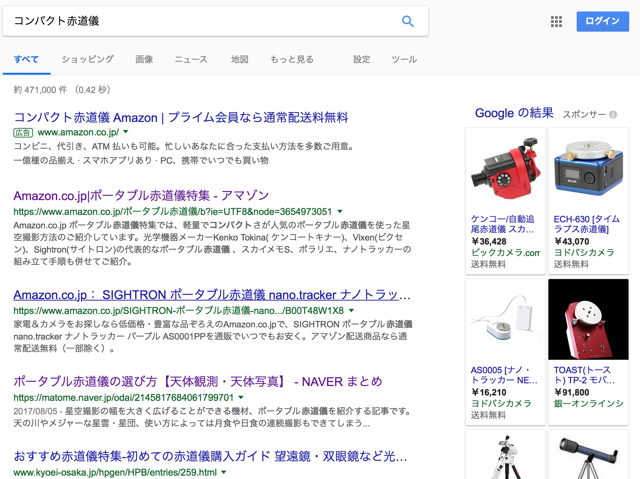Select the blue SLIK ECH-630 product image
640x479 pixels.
(588, 168)
